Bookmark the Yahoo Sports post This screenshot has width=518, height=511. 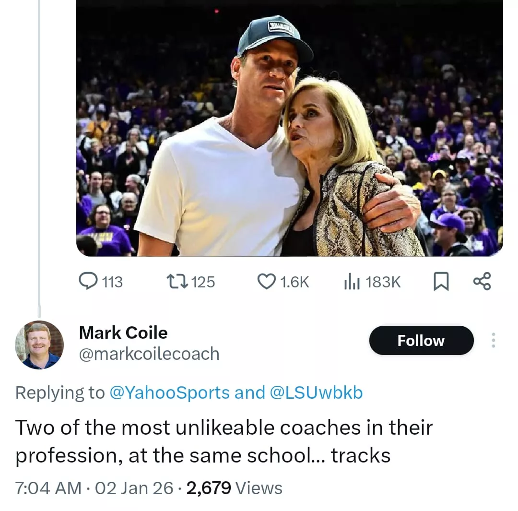tap(441, 282)
